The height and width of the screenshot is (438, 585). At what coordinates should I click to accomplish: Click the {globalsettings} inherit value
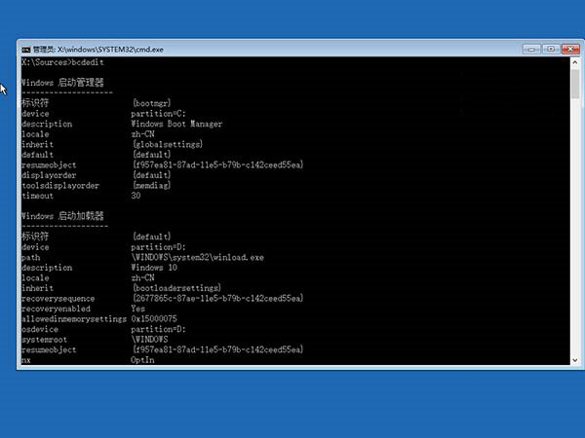[165, 144]
